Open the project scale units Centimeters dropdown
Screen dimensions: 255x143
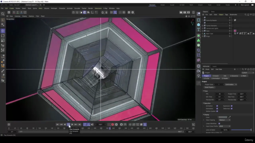tap(231, 85)
